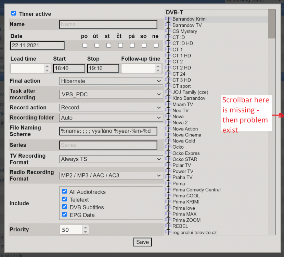Click the icon next to Kino Barrandov
Screen dimensions: 284x257
point(168,98)
